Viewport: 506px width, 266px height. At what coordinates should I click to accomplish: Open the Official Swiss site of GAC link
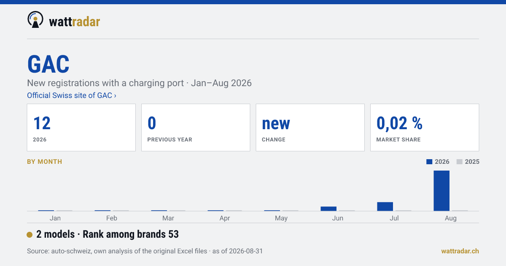[x=72, y=95]
